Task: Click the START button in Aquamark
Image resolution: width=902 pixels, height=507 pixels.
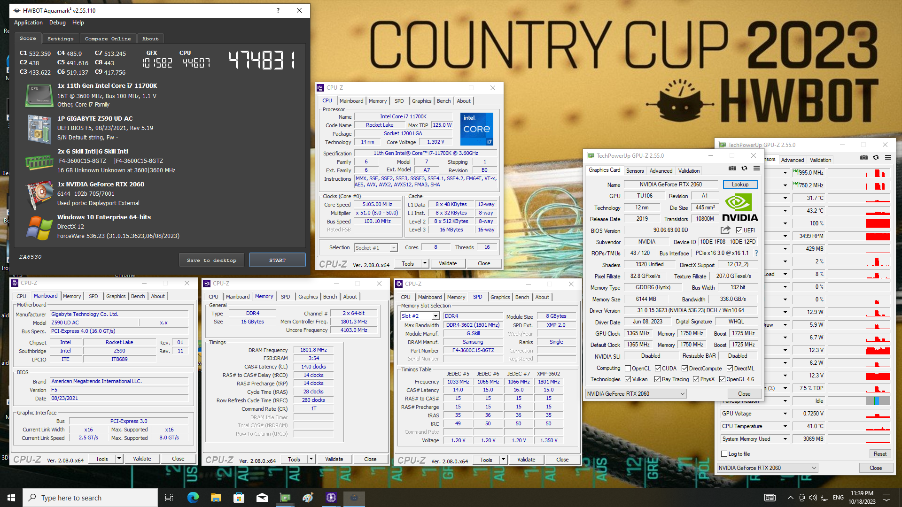Action: (277, 260)
